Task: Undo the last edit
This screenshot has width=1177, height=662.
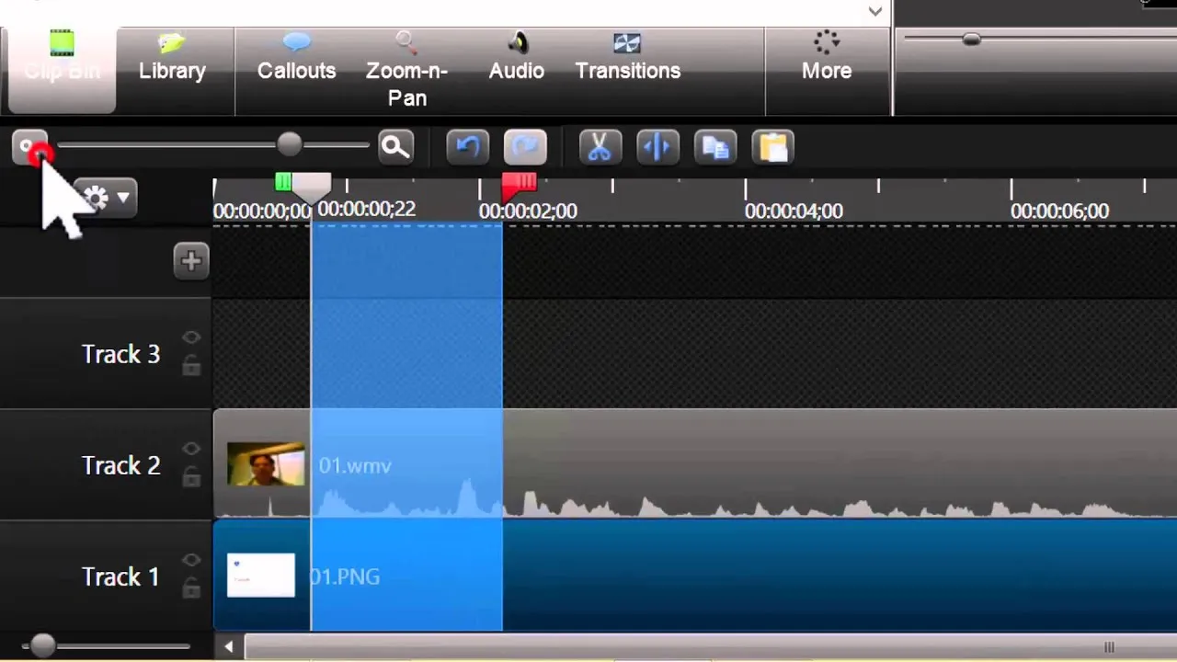Action: tap(467, 147)
